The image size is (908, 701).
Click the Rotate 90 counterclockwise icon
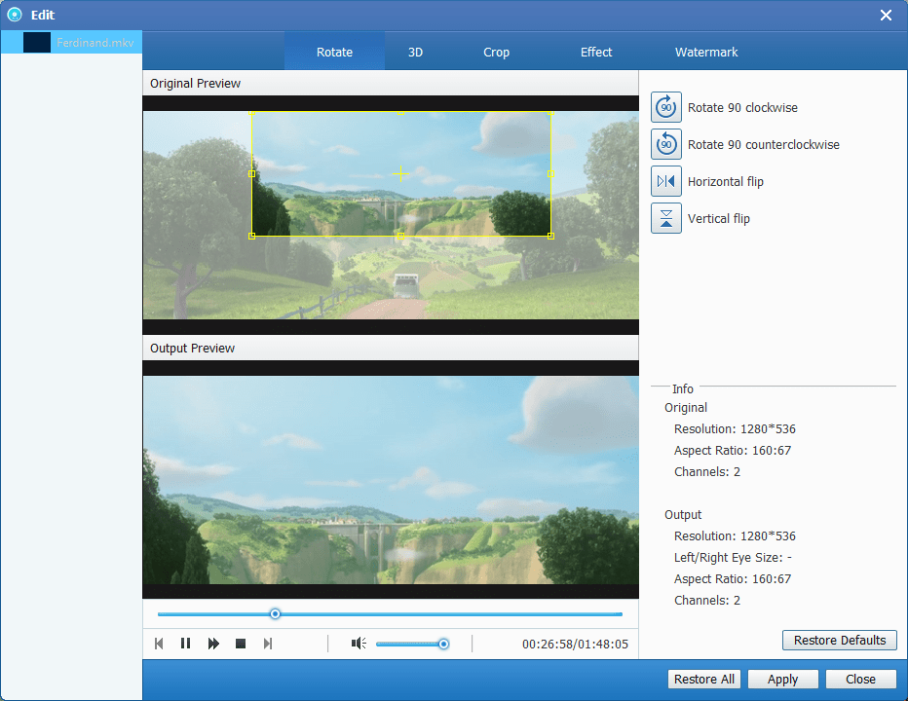666,144
